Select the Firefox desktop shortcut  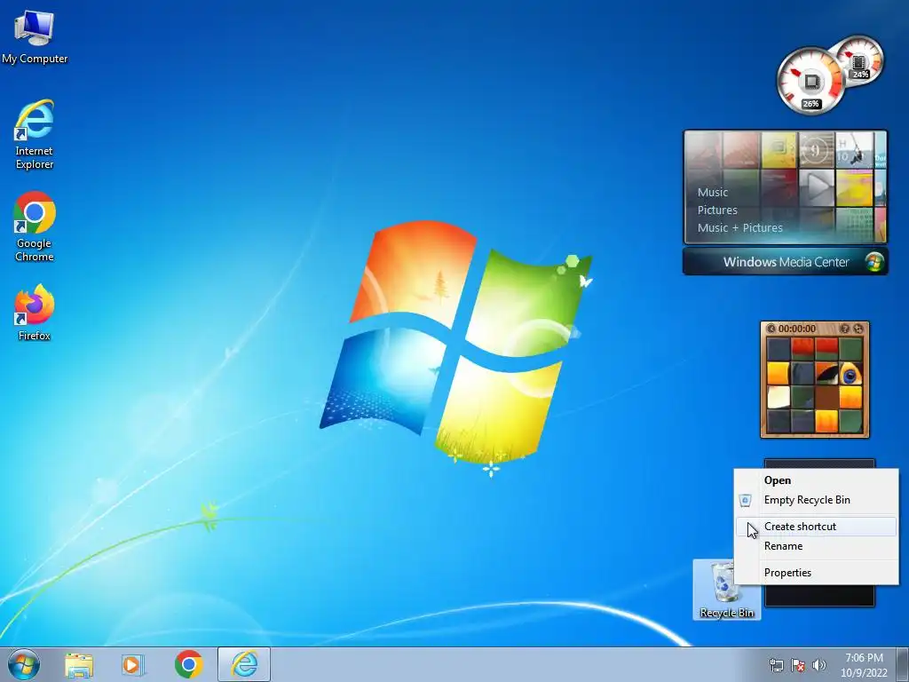pos(35,313)
